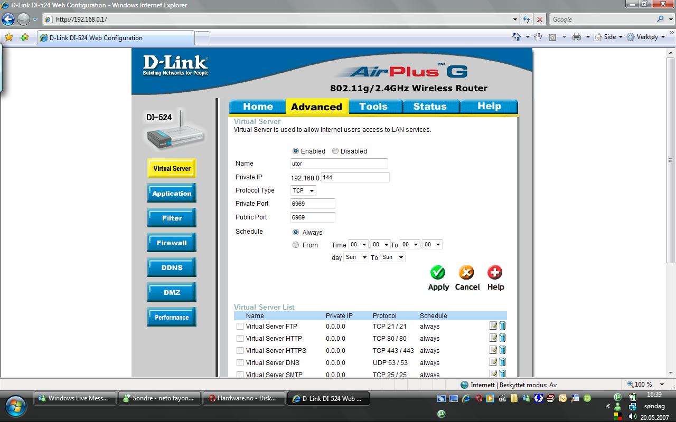Select the Disabled radio button
The image size is (676, 422).
click(335, 151)
